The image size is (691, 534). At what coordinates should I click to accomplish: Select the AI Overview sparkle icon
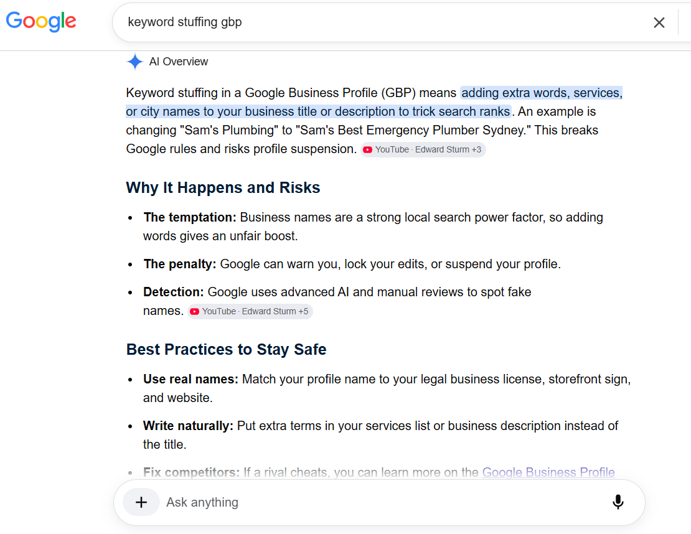coord(135,62)
